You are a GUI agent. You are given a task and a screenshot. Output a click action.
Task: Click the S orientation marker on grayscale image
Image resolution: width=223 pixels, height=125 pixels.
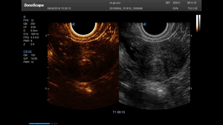tap(145, 24)
